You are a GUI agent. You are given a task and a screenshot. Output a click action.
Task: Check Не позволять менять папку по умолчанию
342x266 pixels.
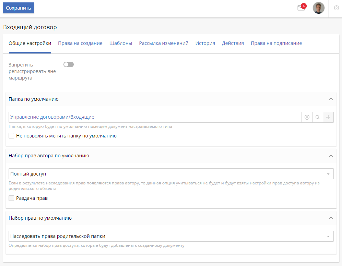click(11, 136)
